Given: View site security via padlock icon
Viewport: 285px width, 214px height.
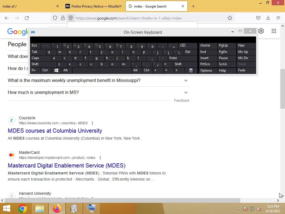Looking at the screenshot, I should [63, 18].
